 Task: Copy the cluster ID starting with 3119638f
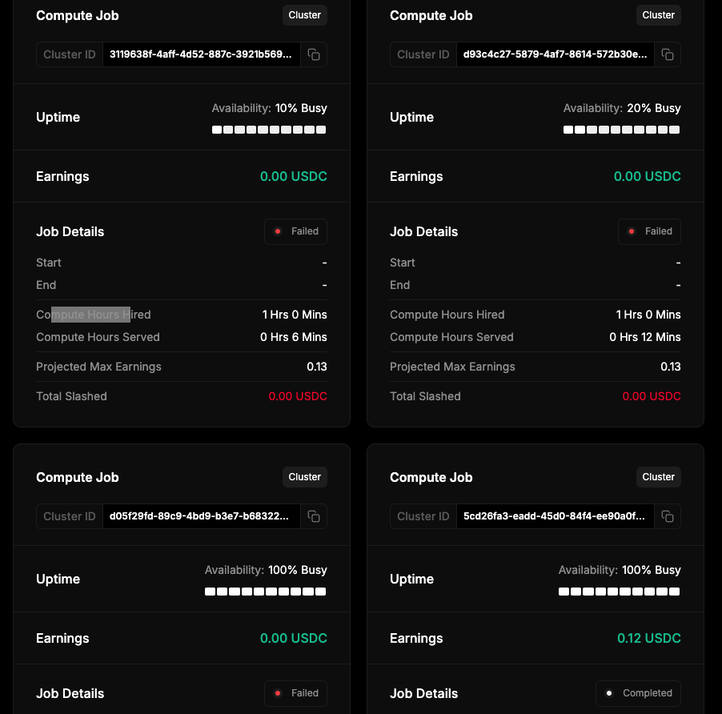click(314, 54)
